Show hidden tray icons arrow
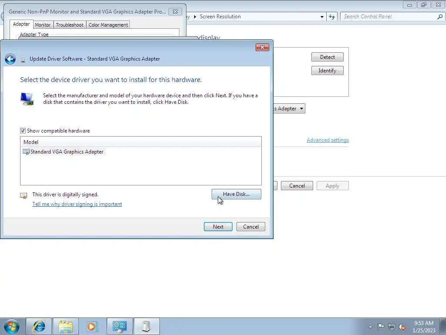 click(370, 327)
